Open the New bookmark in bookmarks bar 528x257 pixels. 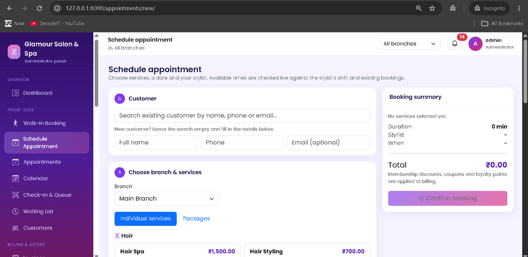coord(14,23)
